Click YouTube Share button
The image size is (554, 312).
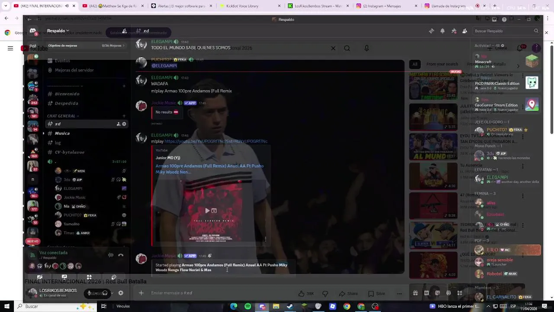348,293
